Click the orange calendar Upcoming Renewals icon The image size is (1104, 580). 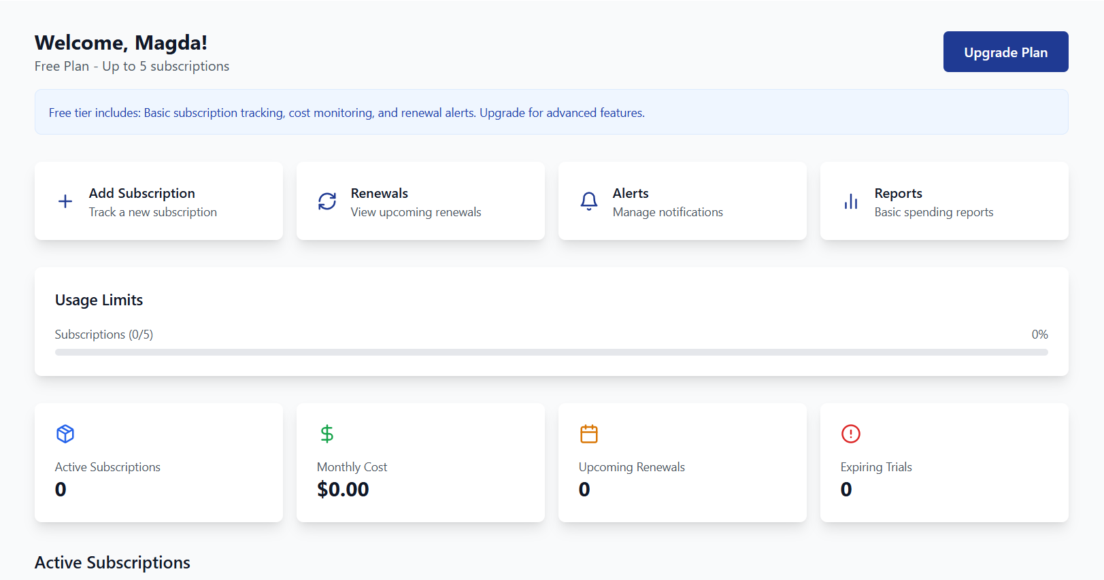589,434
